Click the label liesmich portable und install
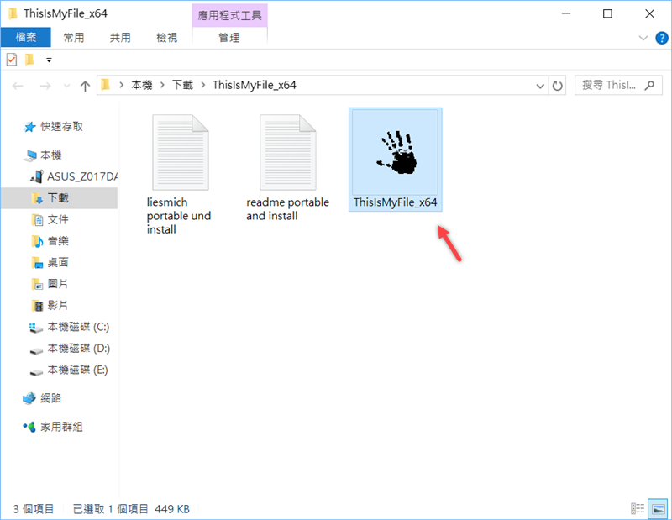 click(179, 216)
